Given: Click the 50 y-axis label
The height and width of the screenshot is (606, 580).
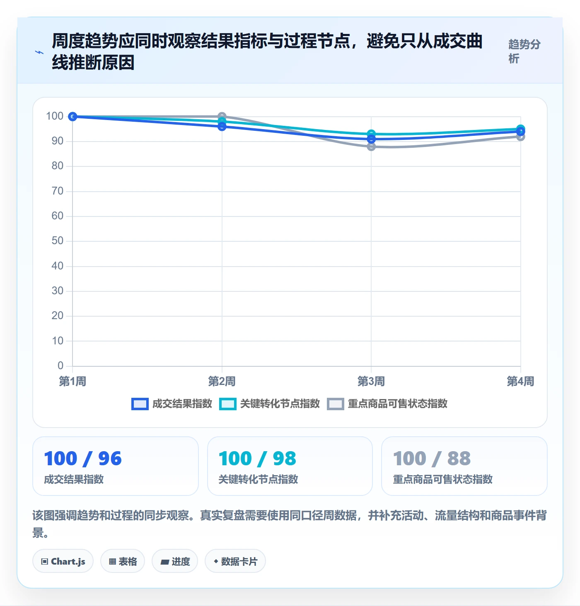Looking at the screenshot, I should (x=58, y=241).
